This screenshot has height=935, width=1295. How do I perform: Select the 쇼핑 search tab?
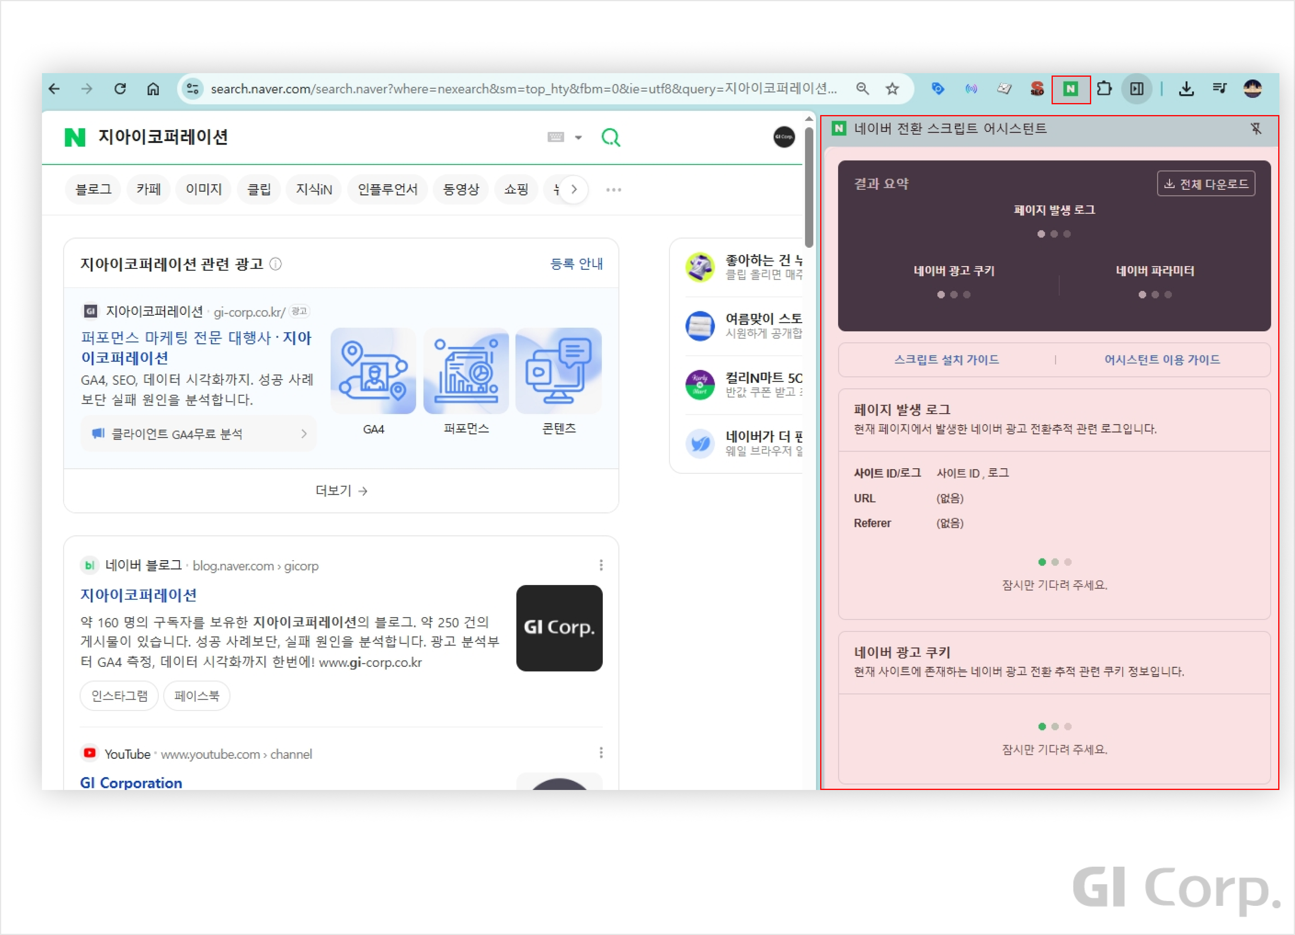click(x=516, y=189)
